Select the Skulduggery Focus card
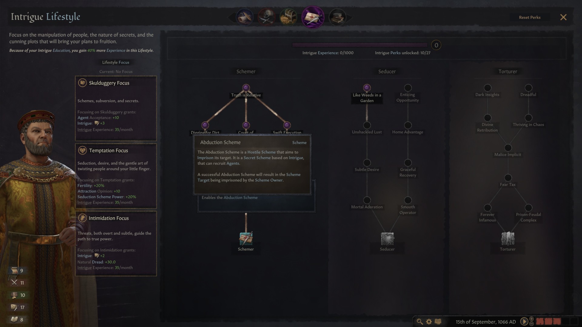Viewport: 582px width, 327px height. 116,108
